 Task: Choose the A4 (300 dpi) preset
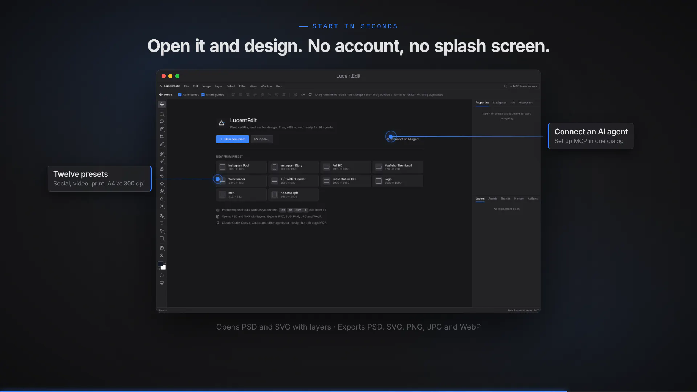tap(293, 195)
